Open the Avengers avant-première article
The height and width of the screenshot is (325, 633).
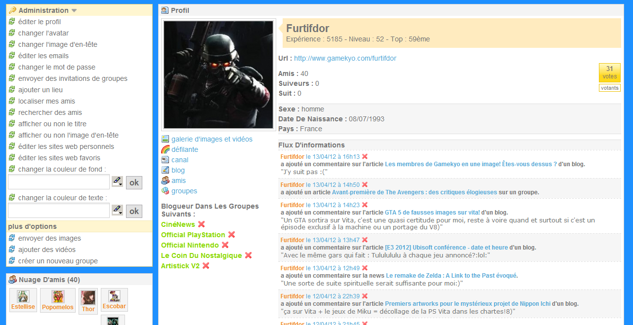click(x=414, y=192)
